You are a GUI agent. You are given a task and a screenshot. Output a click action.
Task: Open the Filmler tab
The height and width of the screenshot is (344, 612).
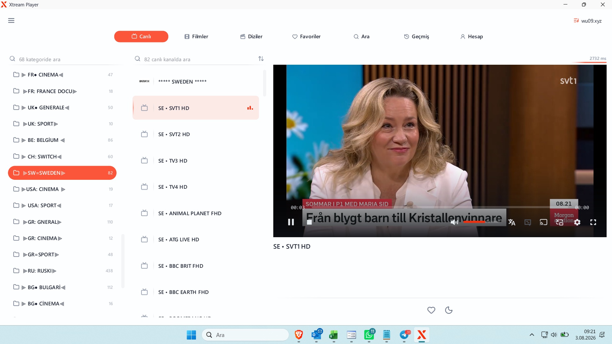click(196, 36)
